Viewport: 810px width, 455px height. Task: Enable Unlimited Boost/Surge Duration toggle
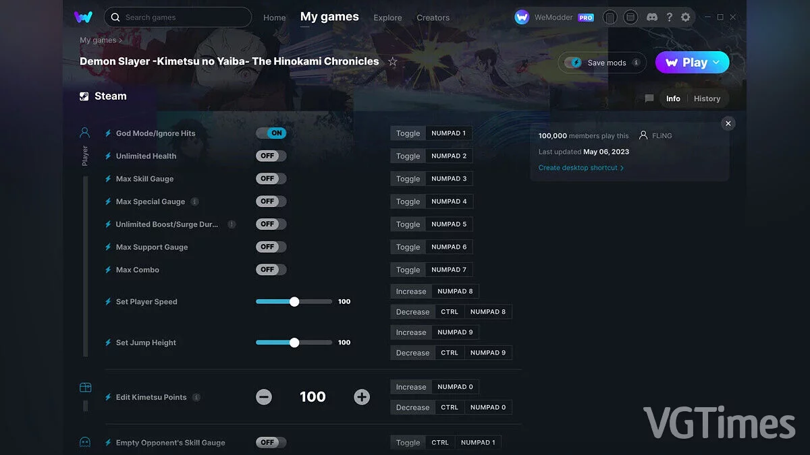point(271,224)
